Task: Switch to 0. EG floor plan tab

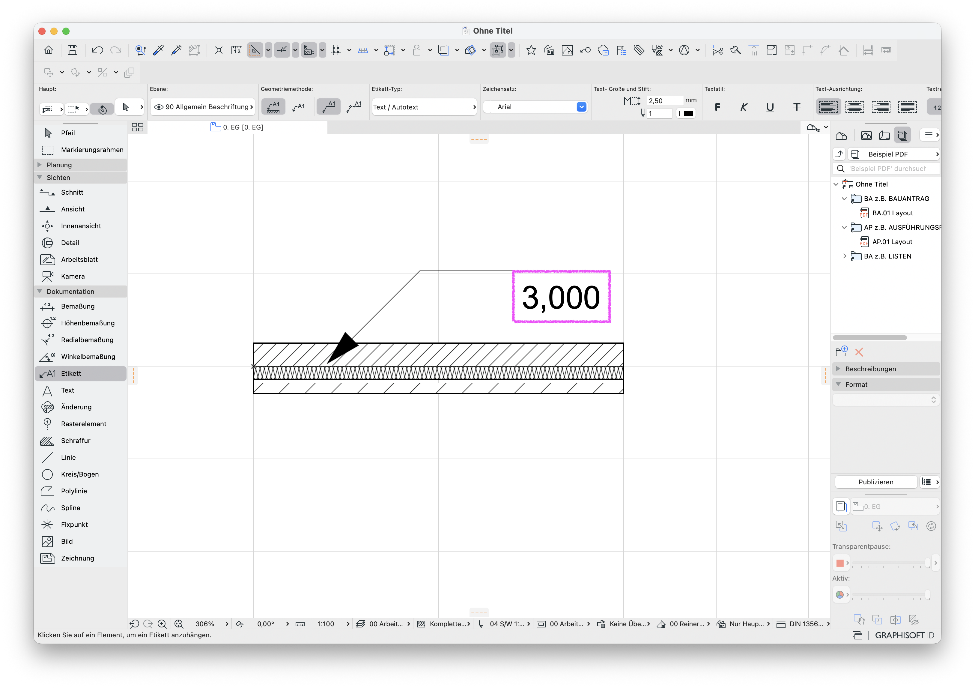Action: (237, 127)
